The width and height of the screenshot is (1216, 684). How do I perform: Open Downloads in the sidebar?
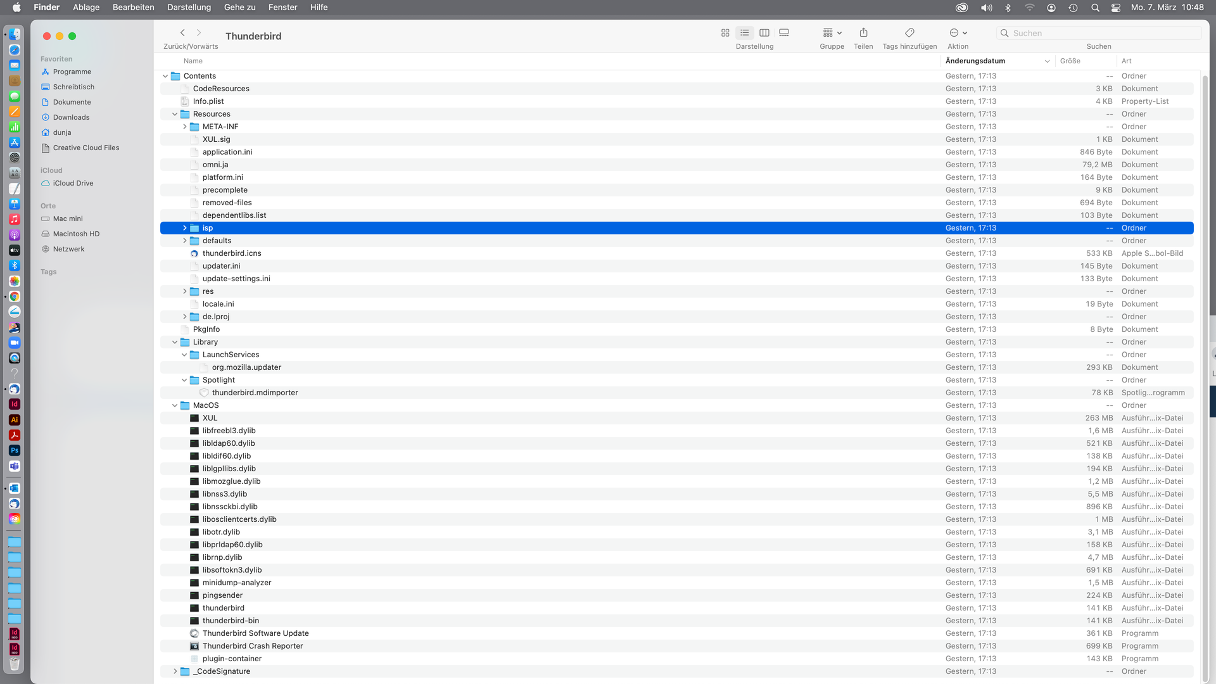pos(71,117)
